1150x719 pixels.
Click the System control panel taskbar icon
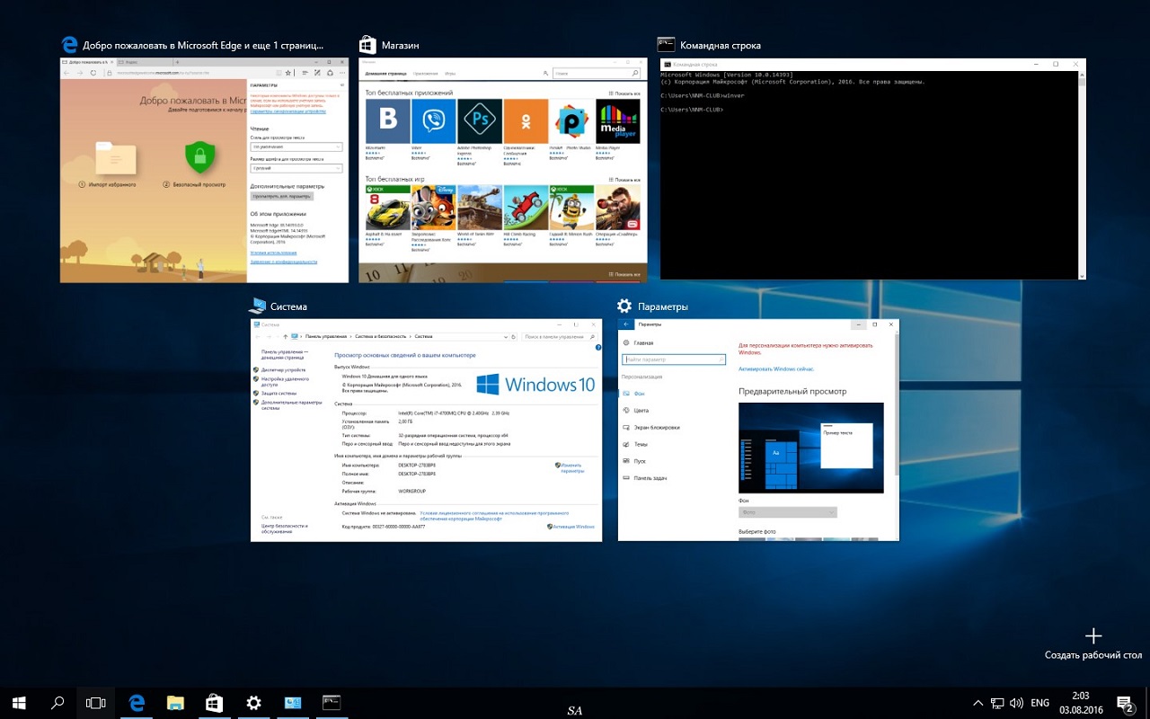click(293, 703)
